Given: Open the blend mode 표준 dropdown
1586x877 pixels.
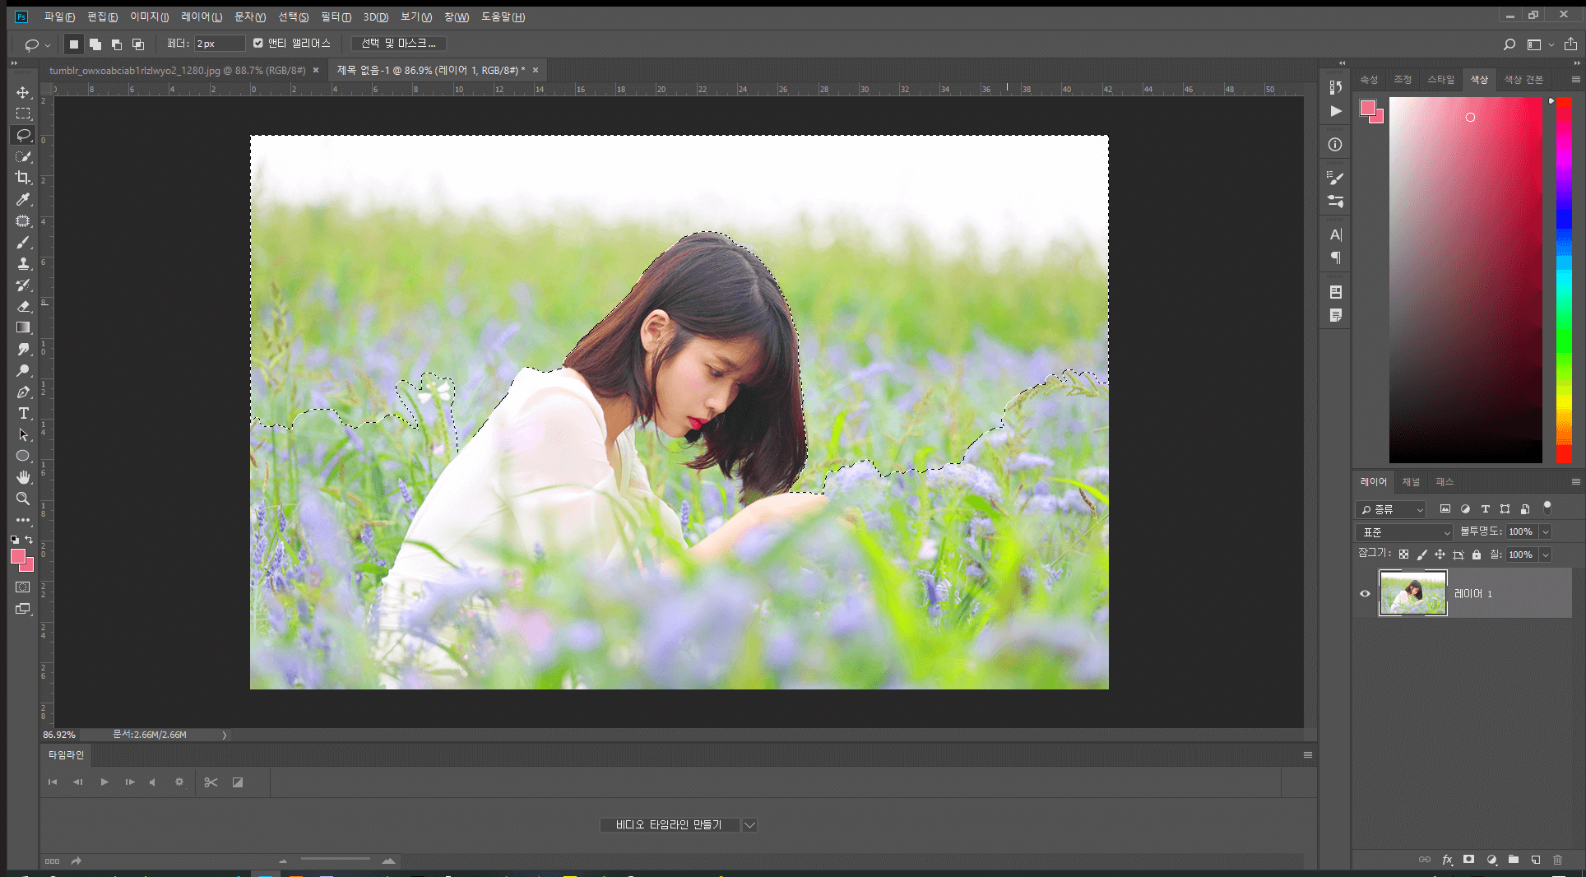Looking at the screenshot, I should pos(1405,532).
